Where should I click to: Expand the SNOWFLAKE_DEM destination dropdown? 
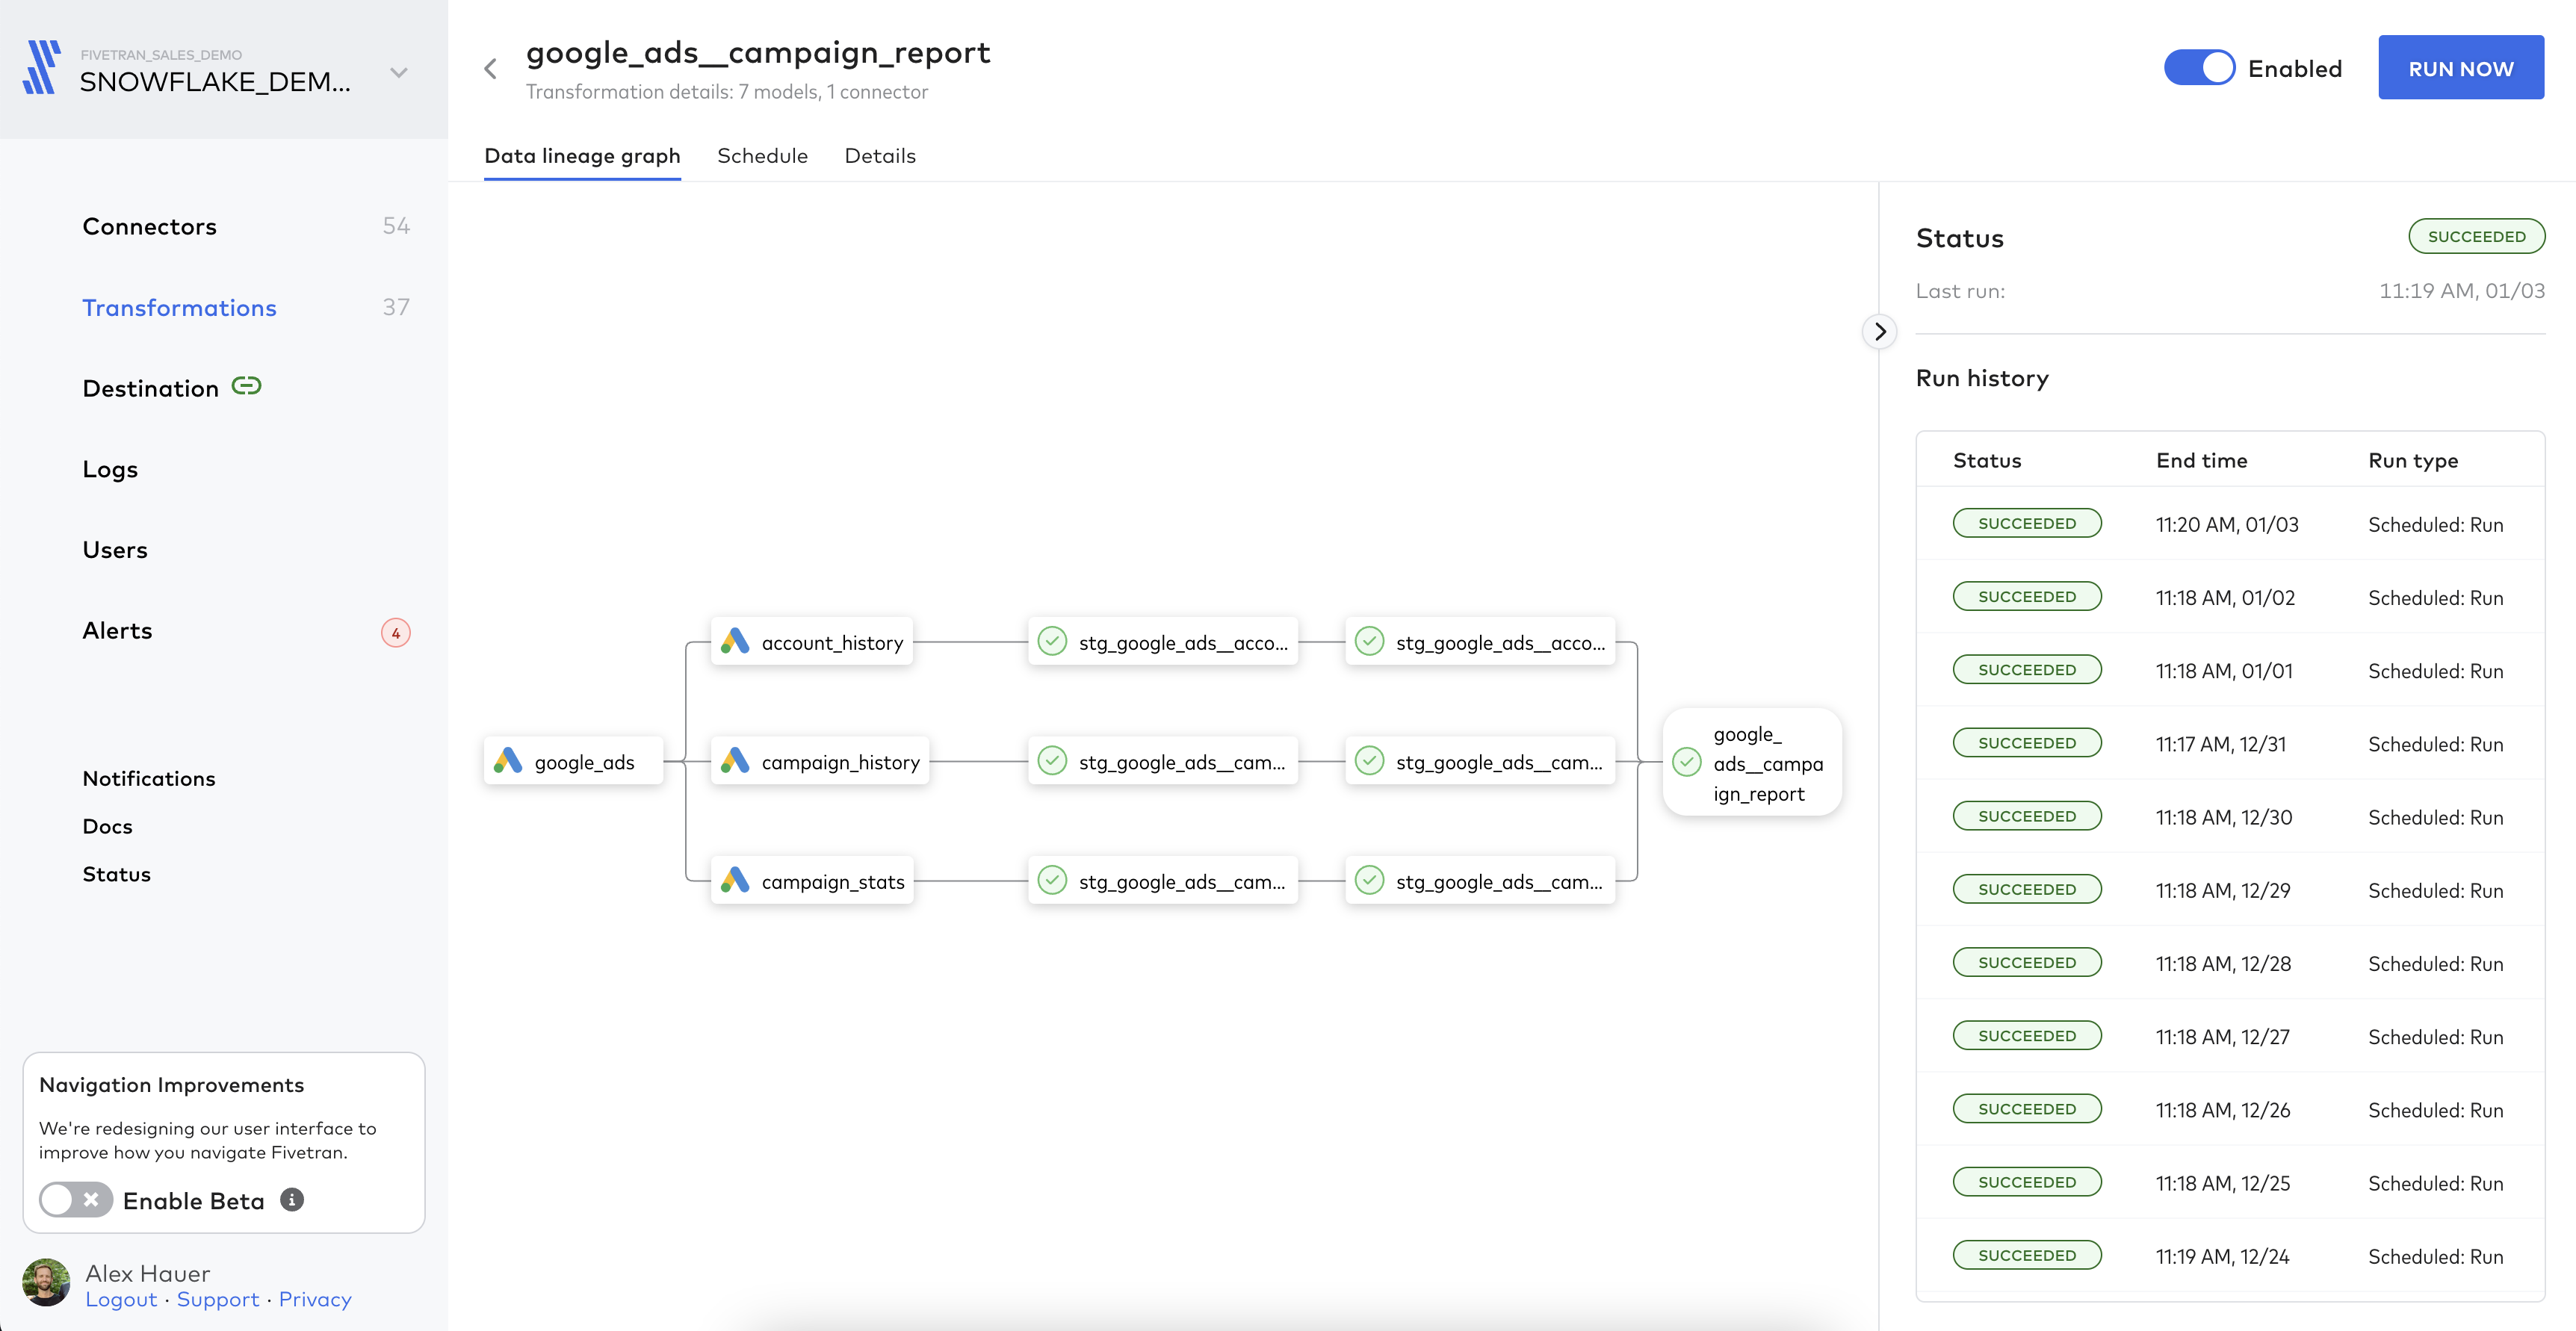(399, 72)
